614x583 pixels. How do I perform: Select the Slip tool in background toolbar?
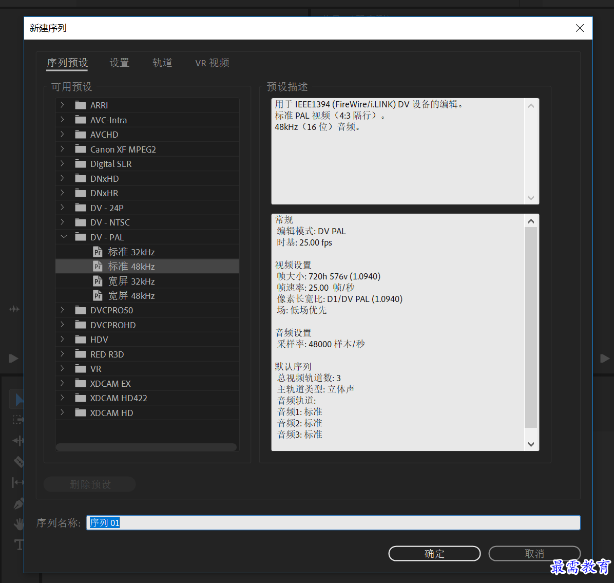tap(18, 482)
